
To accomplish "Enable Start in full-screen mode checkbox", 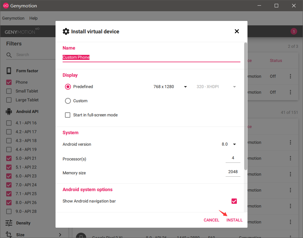I will [68, 115].
